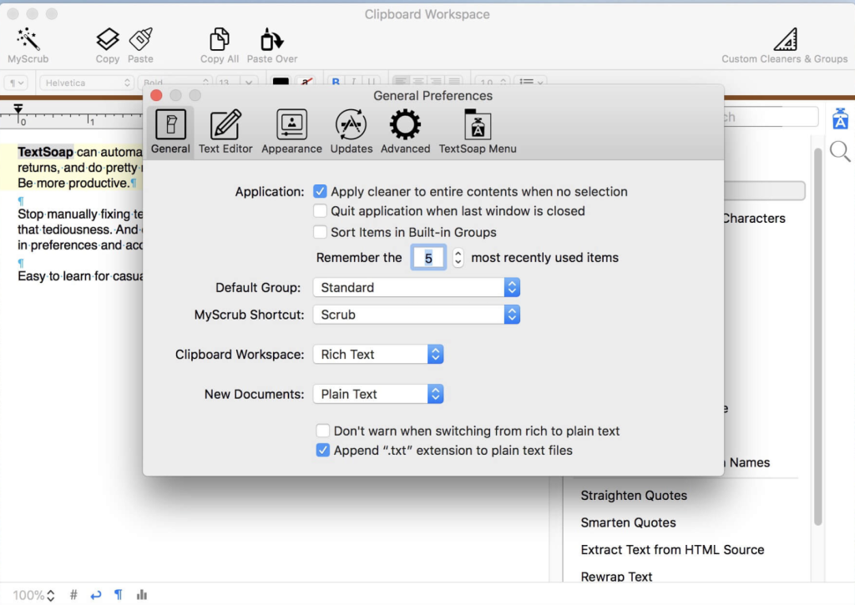Close the General Preferences window
This screenshot has width=855, height=605.
tap(156, 95)
